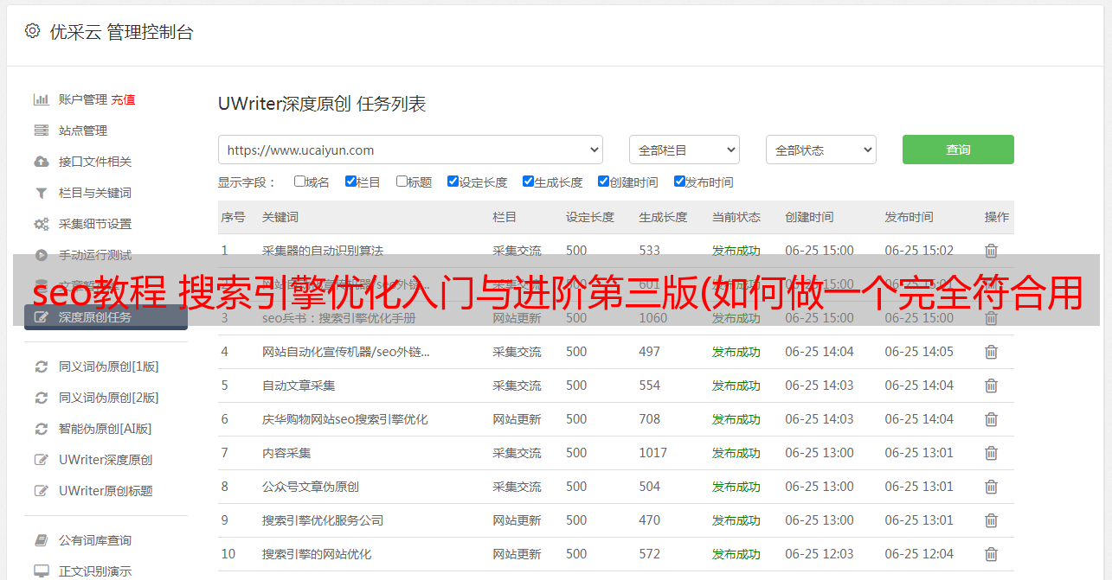Delete task 1 采集器的自动识别算法 with trash icon
This screenshot has height=580, width=1112.
point(991,251)
